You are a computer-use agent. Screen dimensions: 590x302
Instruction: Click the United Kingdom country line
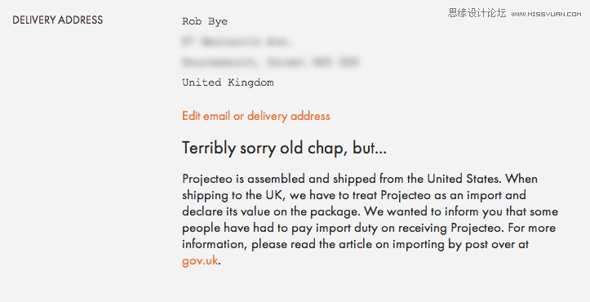tap(228, 82)
